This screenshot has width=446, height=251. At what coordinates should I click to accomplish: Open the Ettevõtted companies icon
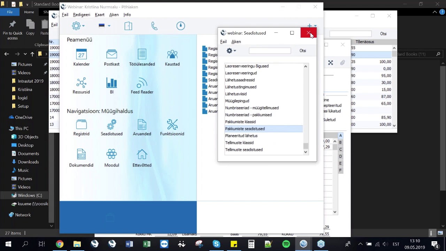(142, 158)
